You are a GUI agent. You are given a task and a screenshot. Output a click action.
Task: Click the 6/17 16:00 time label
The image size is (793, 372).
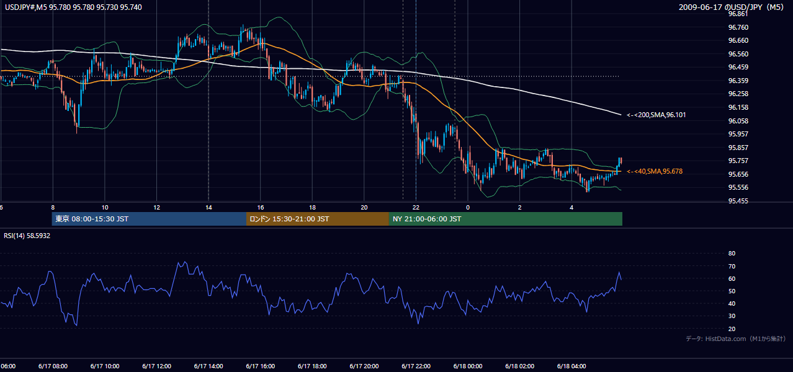coord(260,366)
